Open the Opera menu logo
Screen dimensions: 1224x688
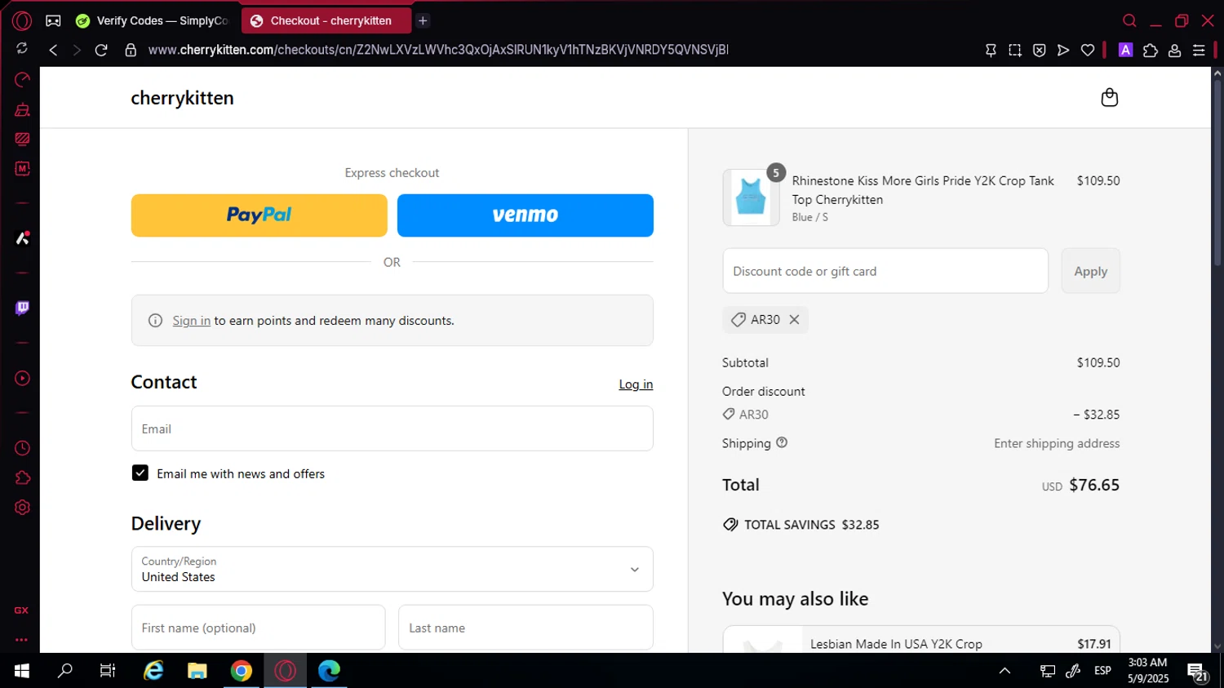[x=22, y=20]
